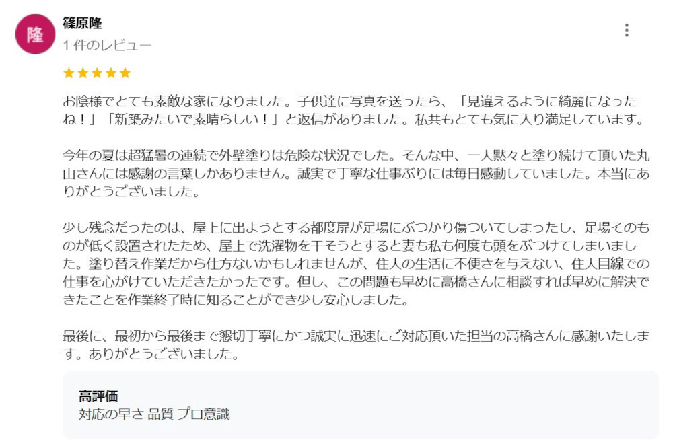Click the gray 高評価 highlights box
Screen dimensions: 673x444
coord(361,405)
